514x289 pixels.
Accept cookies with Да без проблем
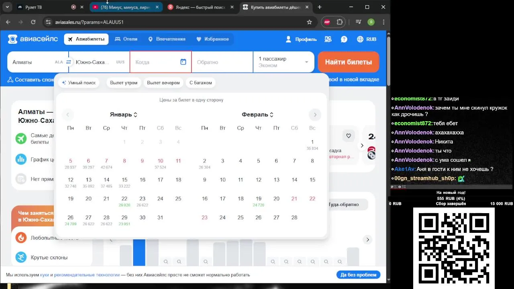358,275
